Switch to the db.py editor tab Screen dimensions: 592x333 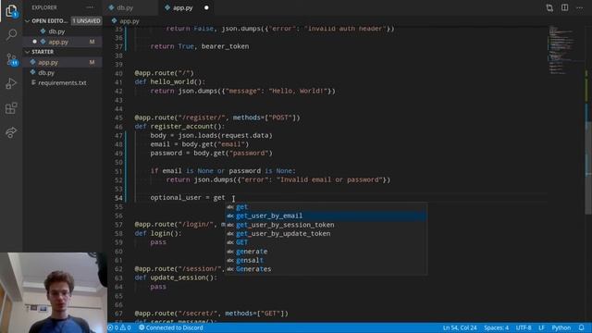click(x=125, y=7)
